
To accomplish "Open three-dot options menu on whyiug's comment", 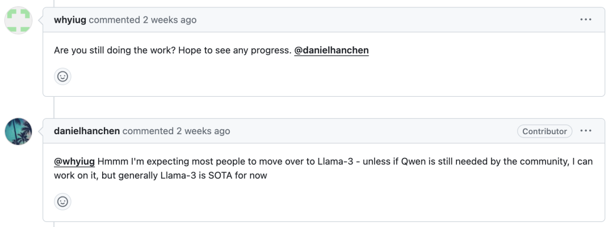I will coord(586,20).
